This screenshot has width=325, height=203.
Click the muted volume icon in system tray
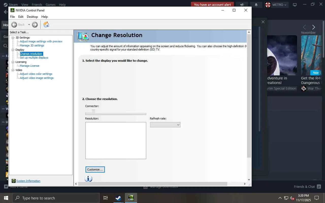click(x=292, y=198)
